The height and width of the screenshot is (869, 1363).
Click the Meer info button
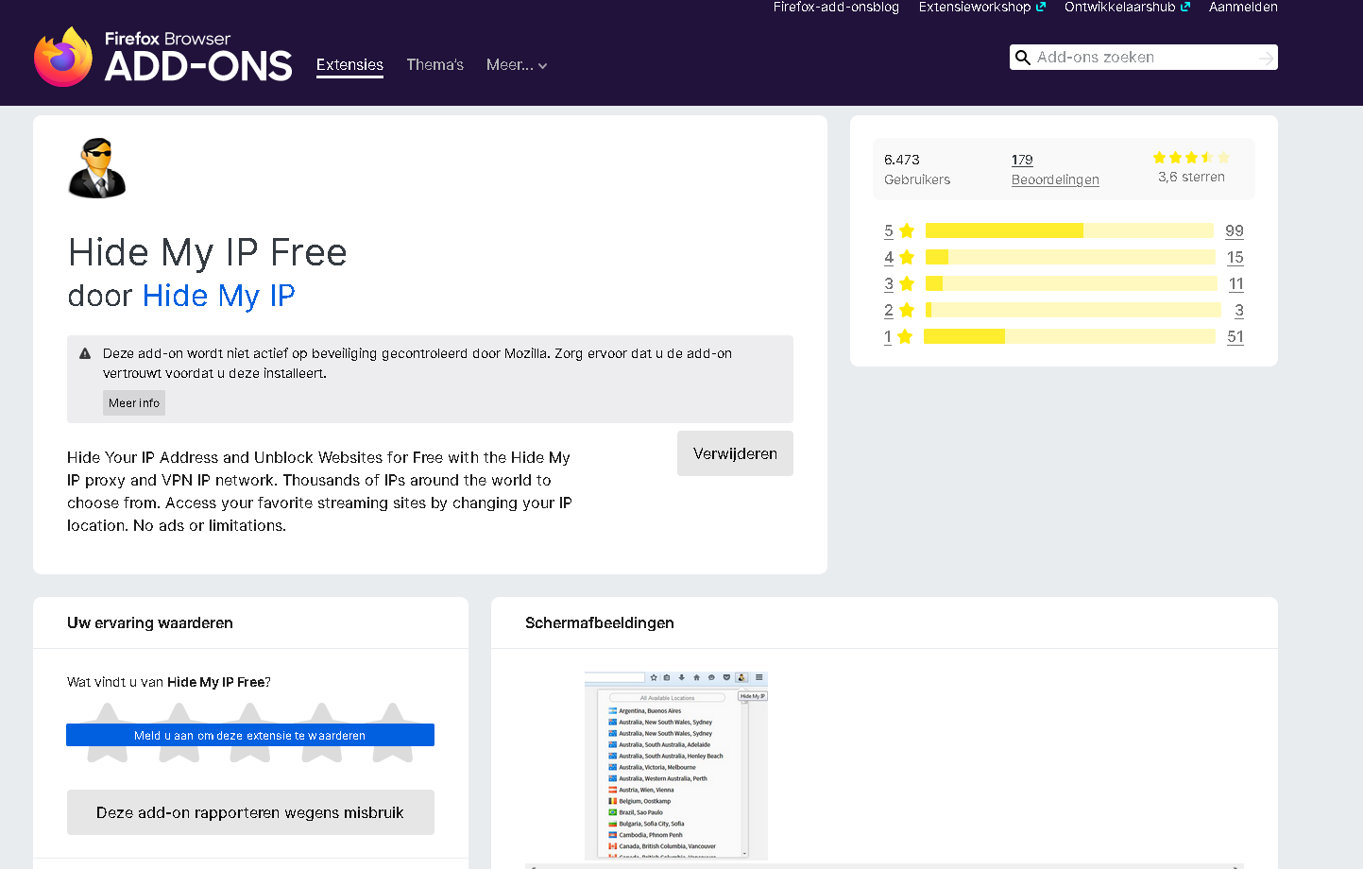(x=134, y=403)
